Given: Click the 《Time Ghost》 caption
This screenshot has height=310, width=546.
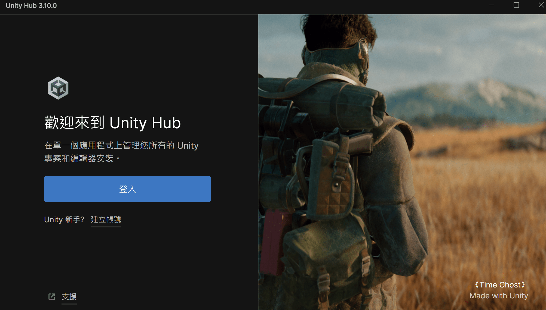Looking at the screenshot, I should tap(499, 285).
